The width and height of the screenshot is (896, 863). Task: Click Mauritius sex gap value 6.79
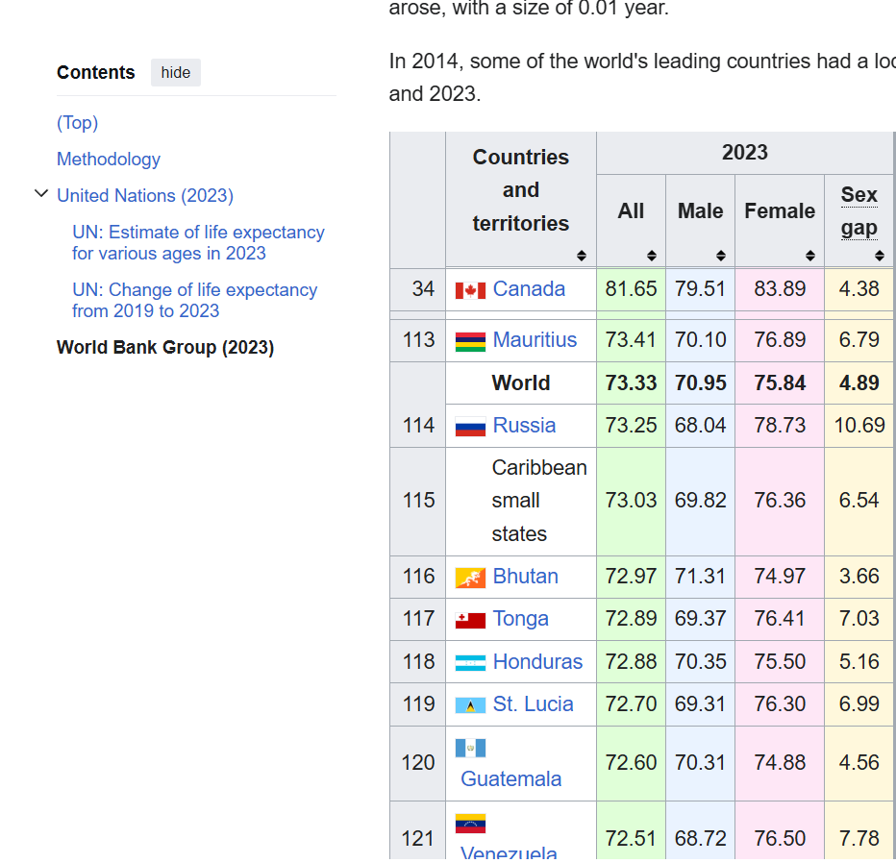(x=859, y=340)
